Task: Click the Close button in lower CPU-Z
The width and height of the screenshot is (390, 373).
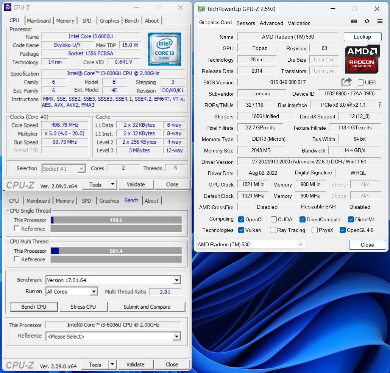Action: [x=172, y=364]
